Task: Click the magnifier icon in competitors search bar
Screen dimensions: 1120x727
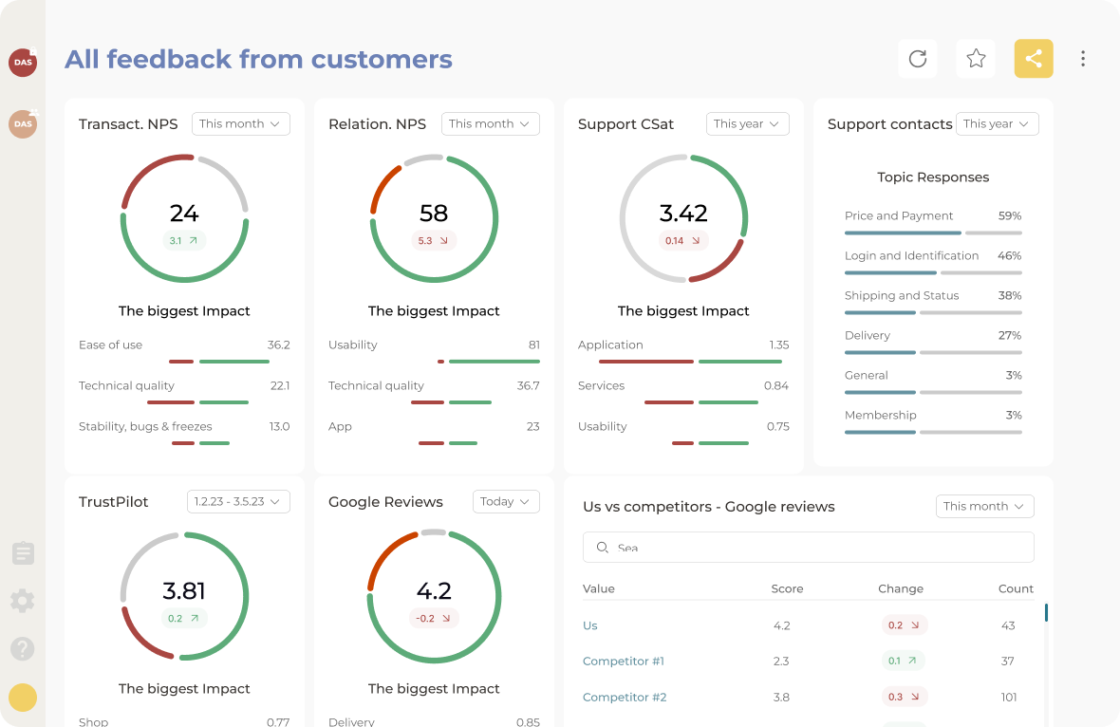Action: click(x=603, y=547)
